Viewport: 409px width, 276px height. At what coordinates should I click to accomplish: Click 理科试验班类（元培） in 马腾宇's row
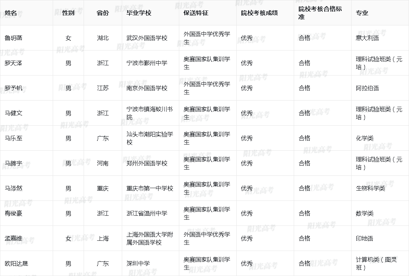click(379, 163)
